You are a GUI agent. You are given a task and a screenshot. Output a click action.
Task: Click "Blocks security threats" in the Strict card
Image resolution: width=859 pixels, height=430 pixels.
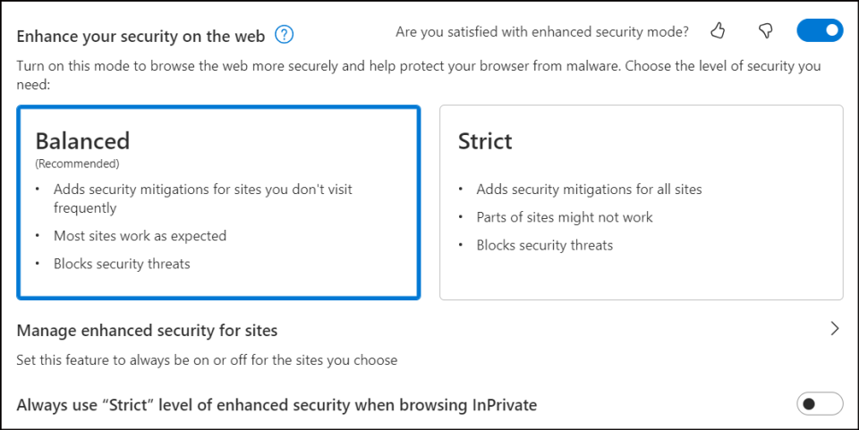pos(545,245)
